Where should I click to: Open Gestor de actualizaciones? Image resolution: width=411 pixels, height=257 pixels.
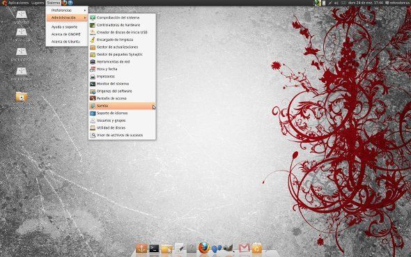pyautogui.click(x=122, y=47)
